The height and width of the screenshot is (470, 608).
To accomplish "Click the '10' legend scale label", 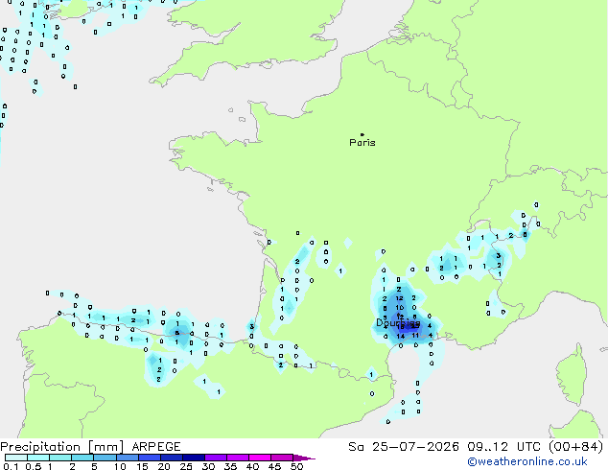I will 120,466.
